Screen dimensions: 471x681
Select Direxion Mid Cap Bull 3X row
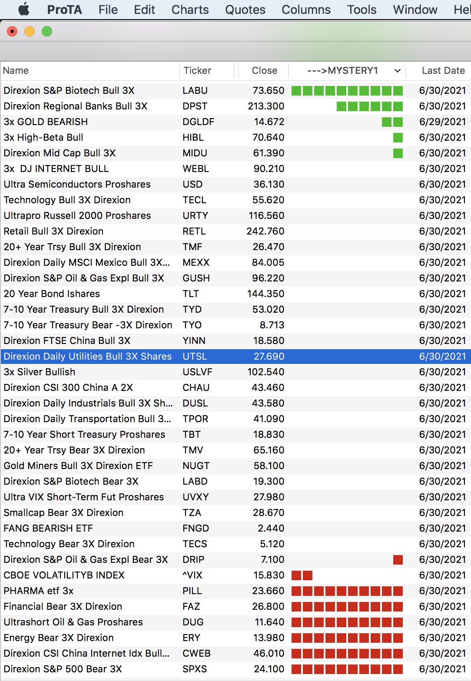point(235,153)
